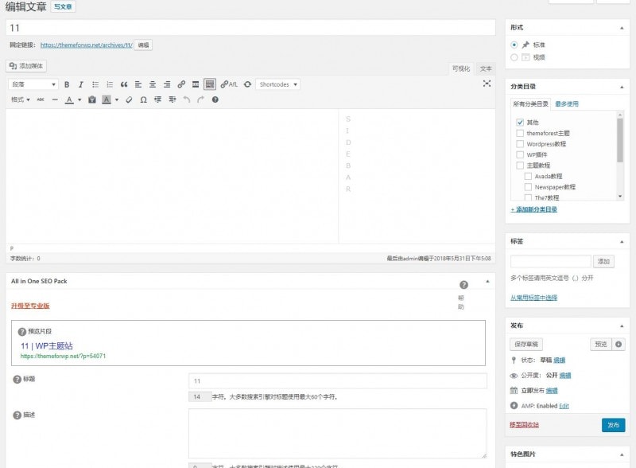Select the 视频 post format radio

[x=514, y=57]
